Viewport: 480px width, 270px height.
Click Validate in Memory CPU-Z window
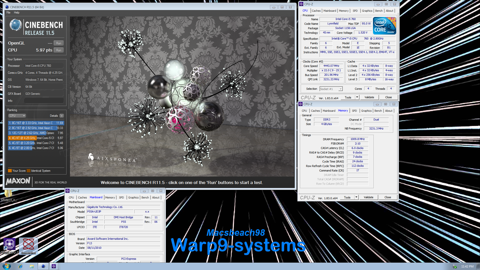point(368,197)
